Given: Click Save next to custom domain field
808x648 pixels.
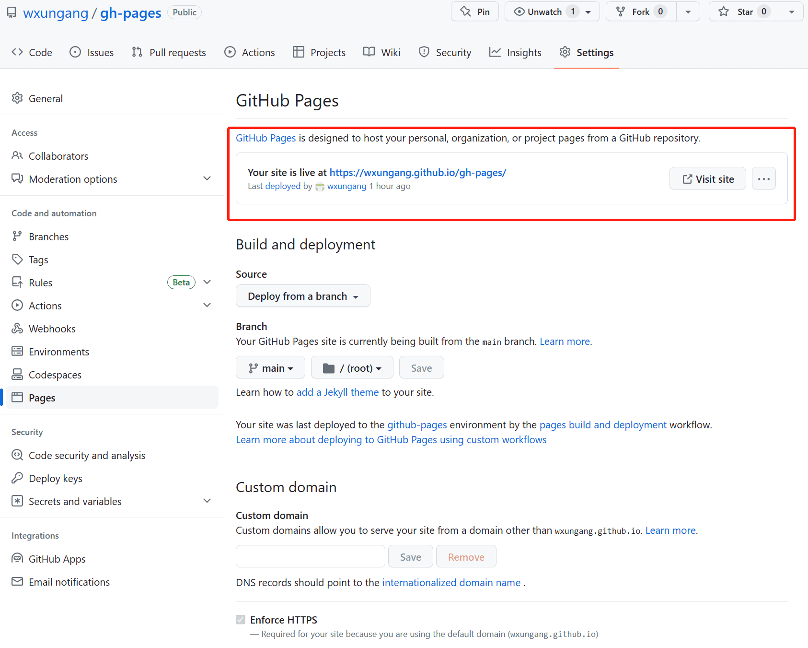Looking at the screenshot, I should pos(411,556).
